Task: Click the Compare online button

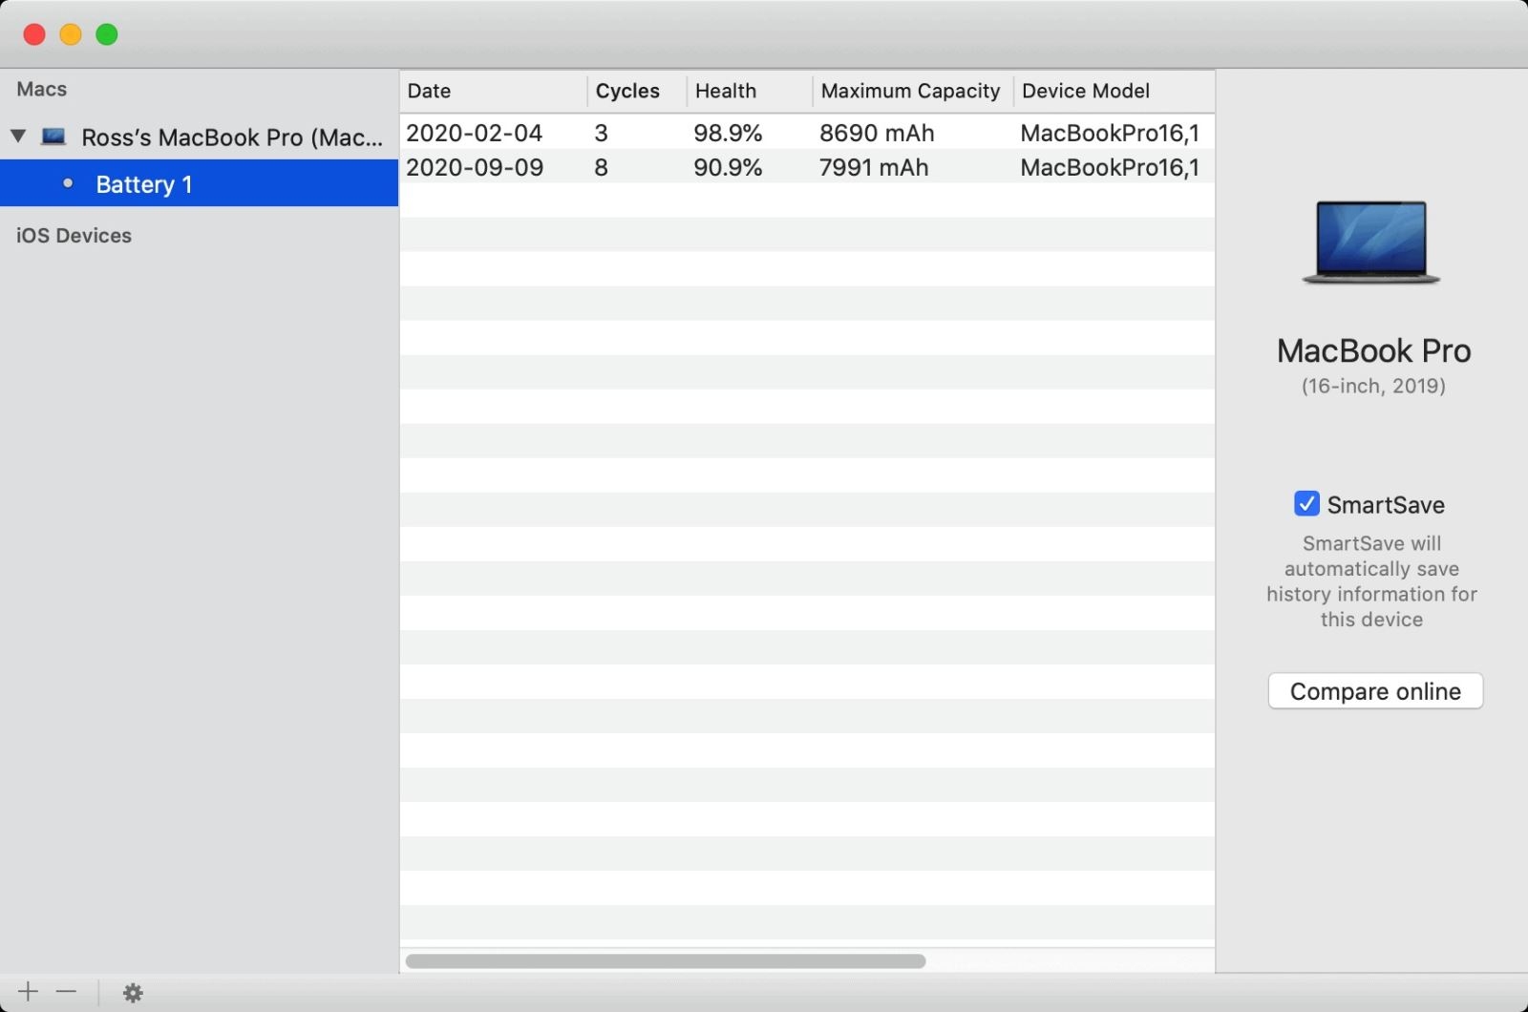Action: (1375, 691)
